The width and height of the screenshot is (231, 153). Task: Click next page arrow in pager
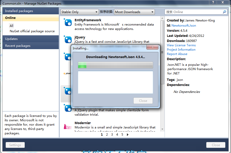point(128,135)
